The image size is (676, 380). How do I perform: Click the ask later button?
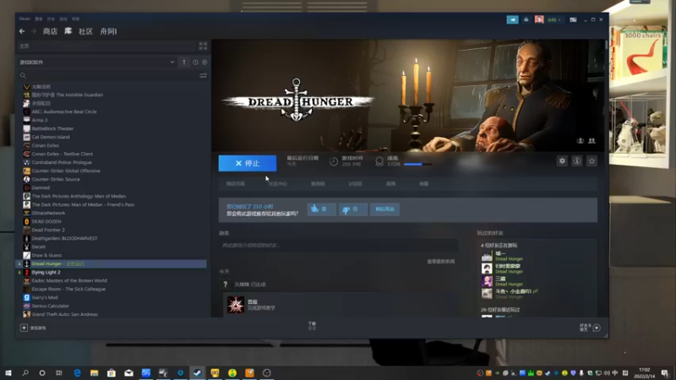pyautogui.click(x=384, y=209)
